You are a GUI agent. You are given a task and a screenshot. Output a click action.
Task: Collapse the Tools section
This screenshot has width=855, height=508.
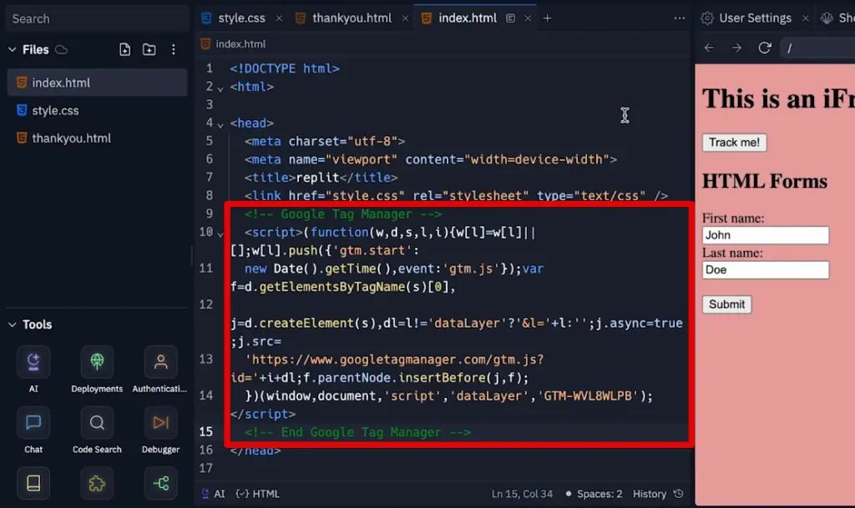[x=13, y=324]
